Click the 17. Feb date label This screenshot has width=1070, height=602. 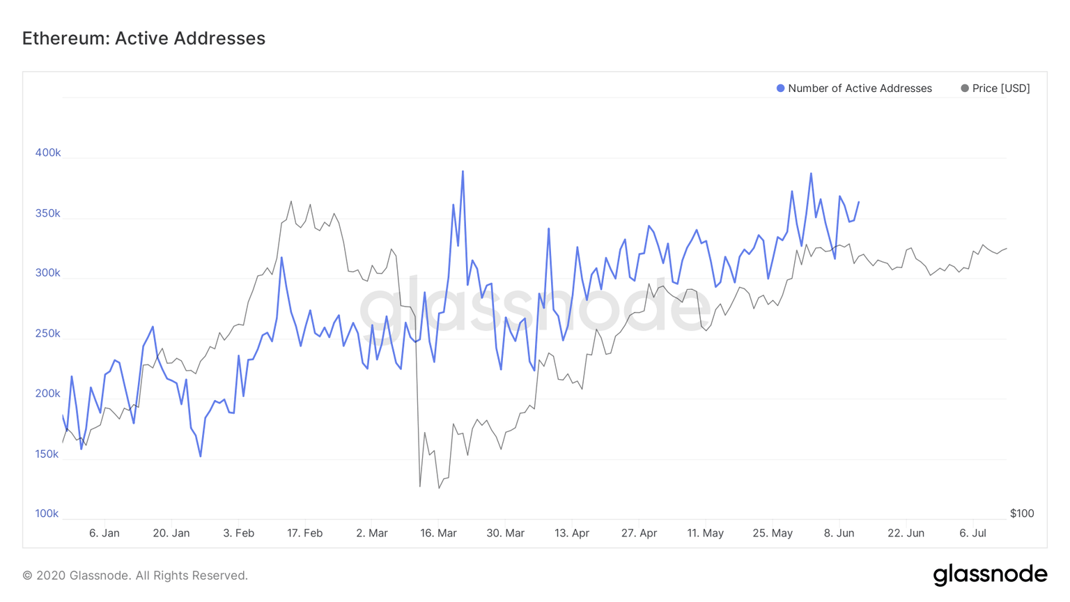tap(305, 533)
